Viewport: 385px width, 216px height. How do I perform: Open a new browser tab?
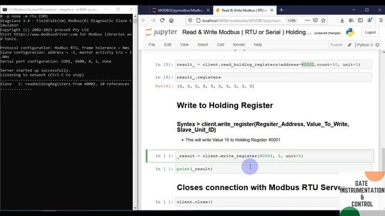282,10
